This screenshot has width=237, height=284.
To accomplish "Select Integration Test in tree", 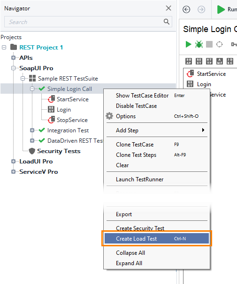I will (68, 130).
